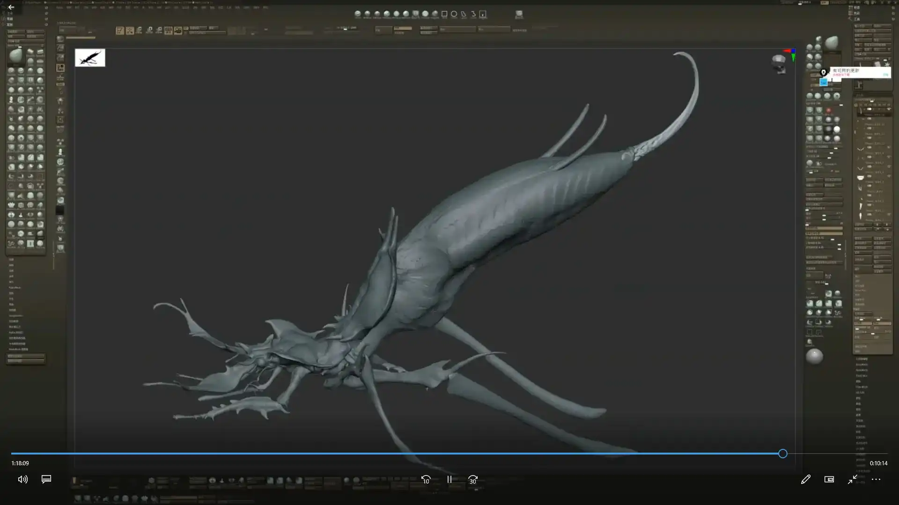Open the pencil edit options
Screen dimensions: 899x505
tap(805, 479)
